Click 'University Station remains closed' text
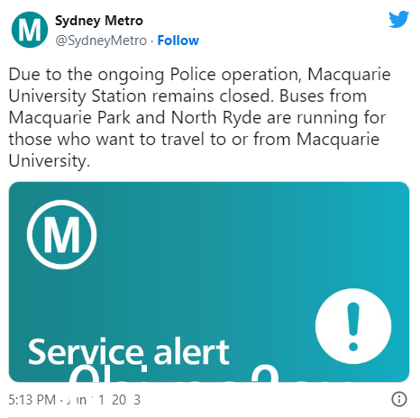 (x=142, y=96)
